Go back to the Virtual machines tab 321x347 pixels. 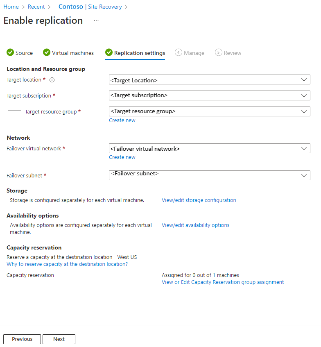68,52
